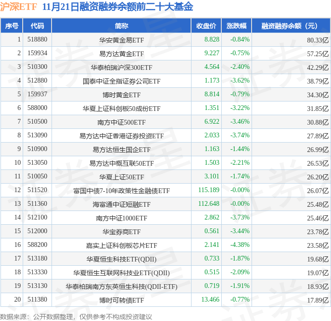The image size is (331, 321).
Task: Select 国泰中证全指证券公司ETF
Action: click(x=122, y=81)
